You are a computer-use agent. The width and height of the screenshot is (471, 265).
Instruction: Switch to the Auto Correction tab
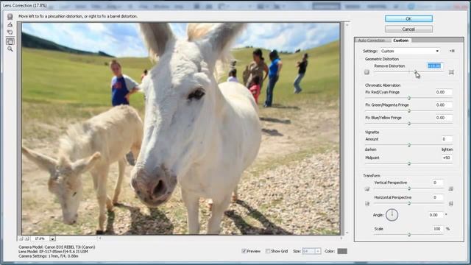coord(371,40)
